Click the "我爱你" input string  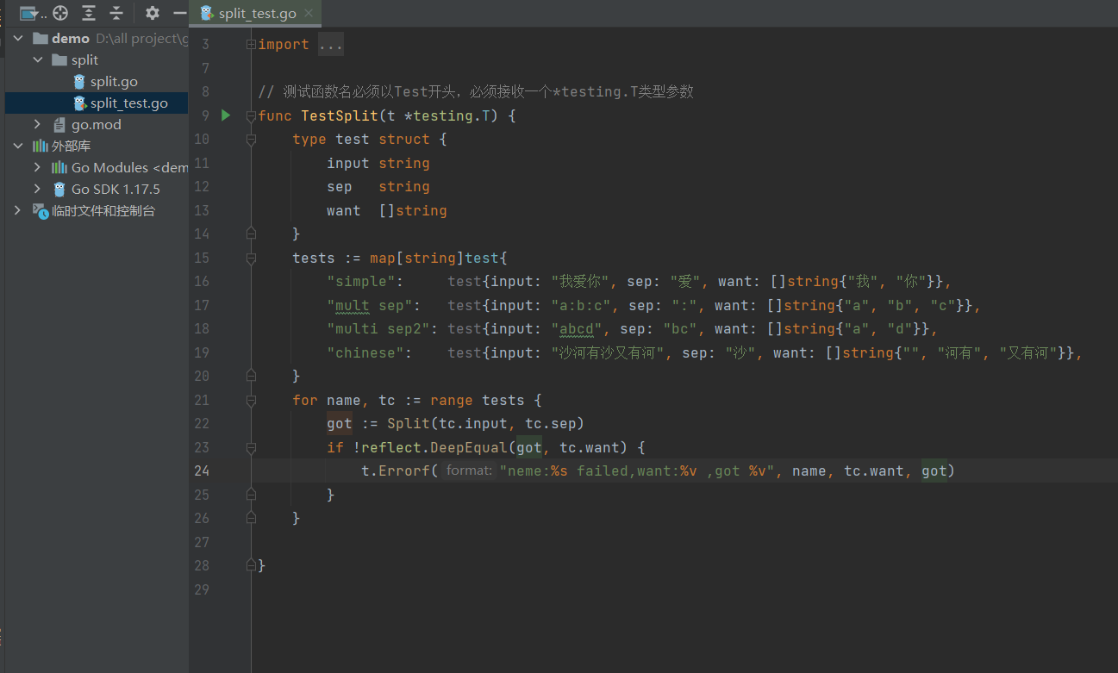581,281
